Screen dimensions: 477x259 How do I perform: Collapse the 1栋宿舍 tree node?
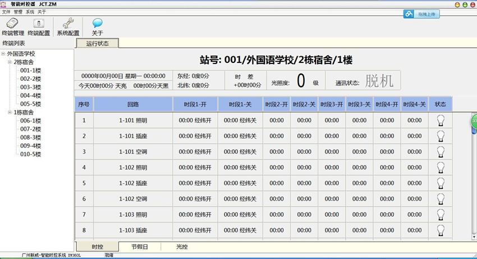click(x=10, y=112)
